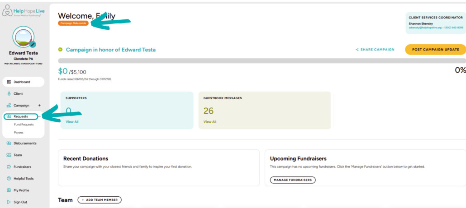Click the fundraising progress bar
This screenshot has width=466, height=208.
(262, 60)
